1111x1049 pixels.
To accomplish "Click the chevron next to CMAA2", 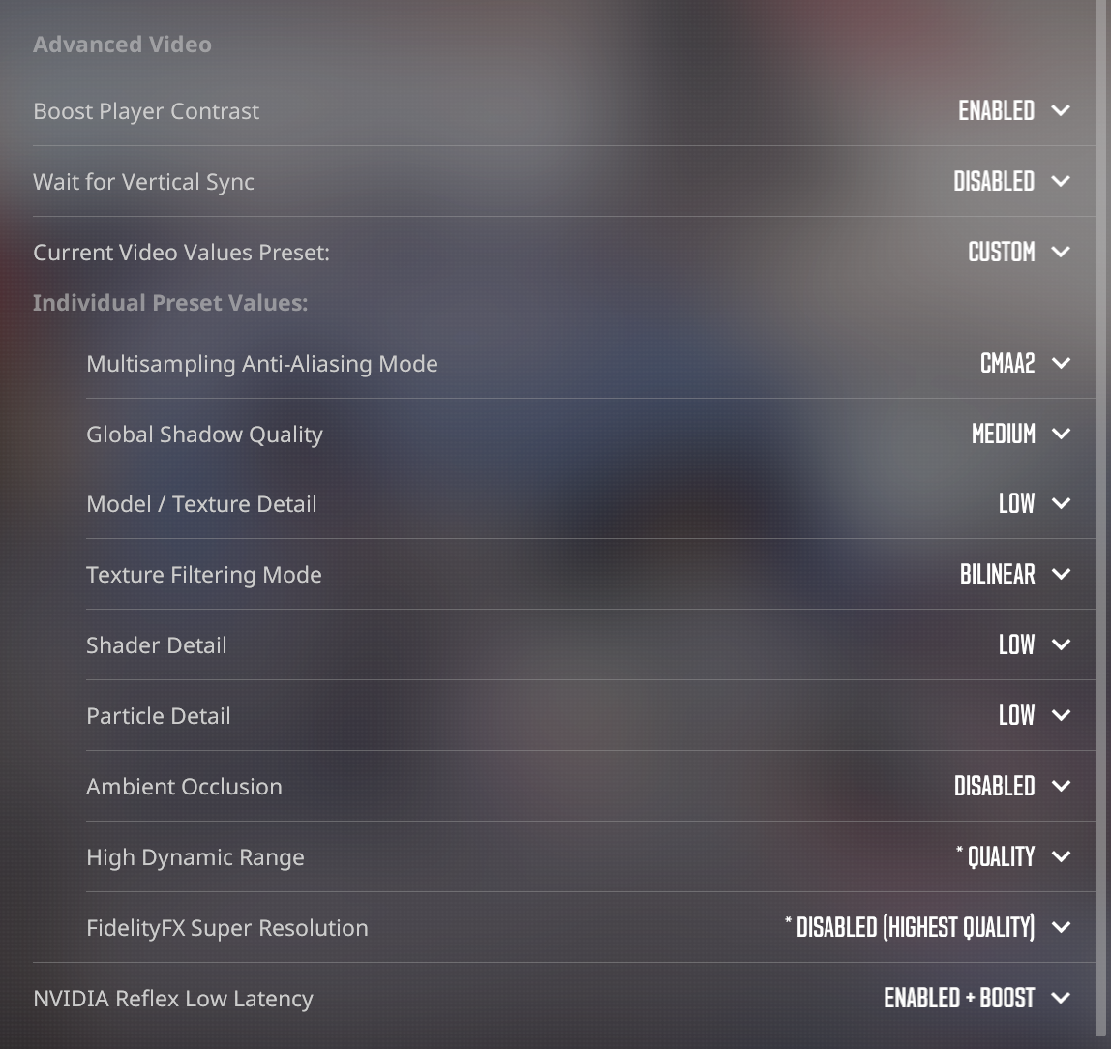I will click(1061, 364).
